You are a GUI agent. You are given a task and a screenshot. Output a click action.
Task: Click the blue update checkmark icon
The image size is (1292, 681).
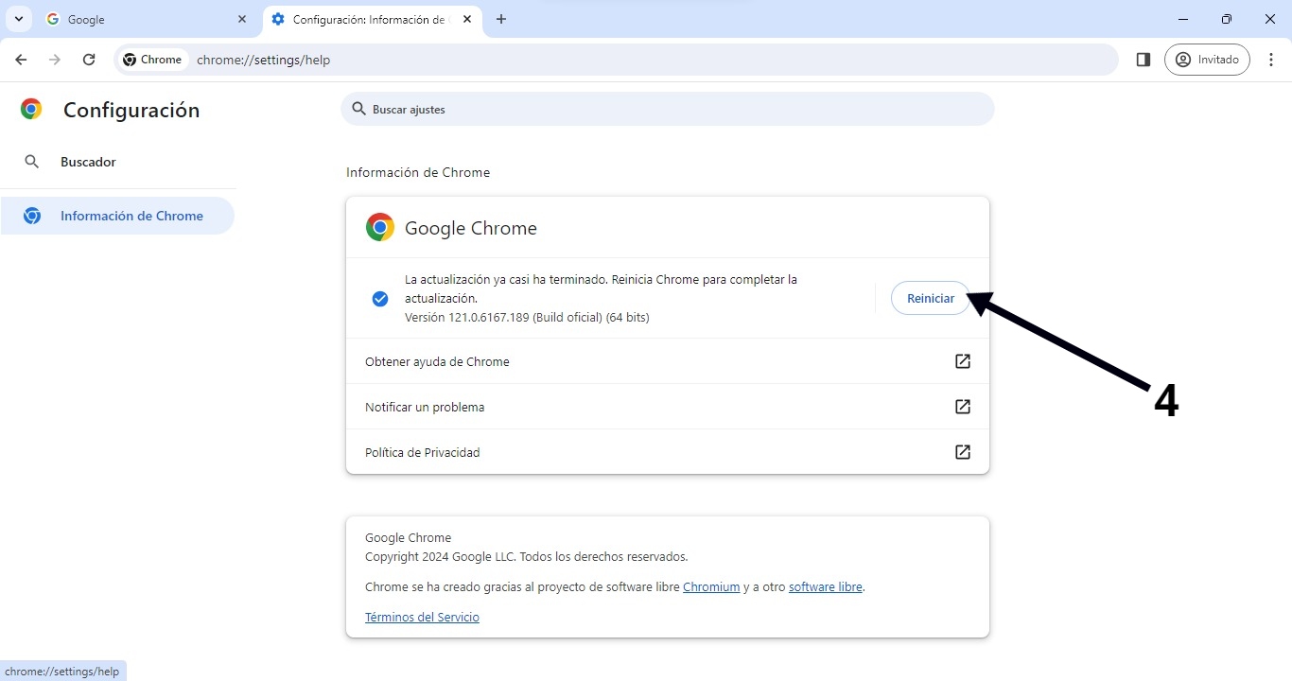tap(380, 299)
